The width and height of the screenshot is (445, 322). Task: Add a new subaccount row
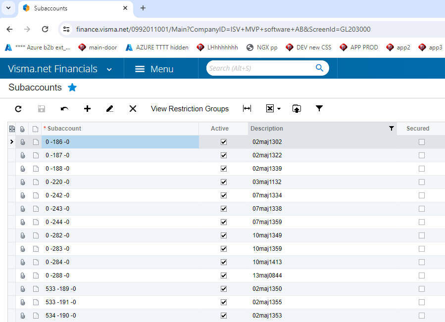click(x=88, y=109)
